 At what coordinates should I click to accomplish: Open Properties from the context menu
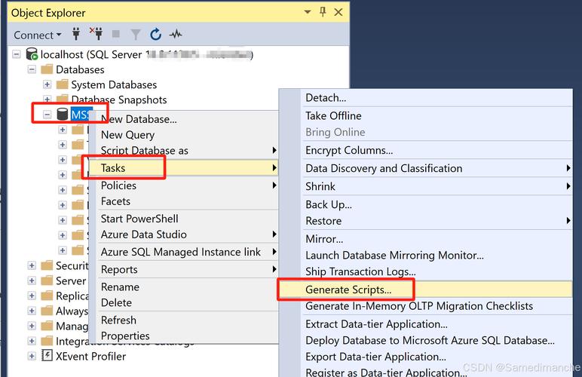click(125, 336)
